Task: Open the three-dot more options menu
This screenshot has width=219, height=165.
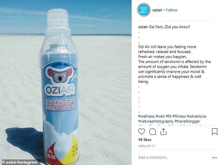Action: coord(214,158)
